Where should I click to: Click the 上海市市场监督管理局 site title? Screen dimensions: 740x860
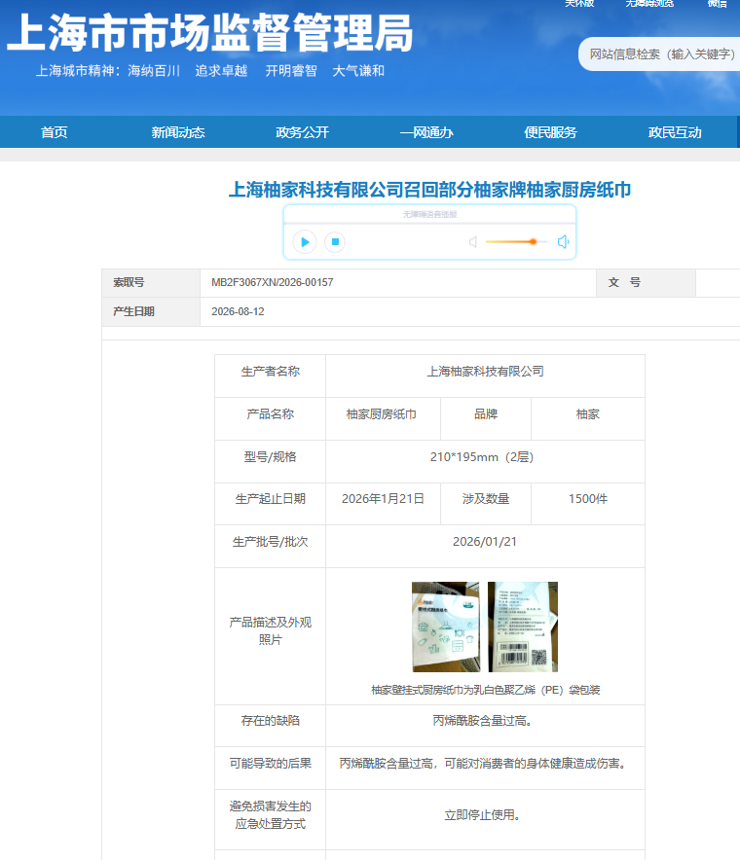[x=209, y=33]
